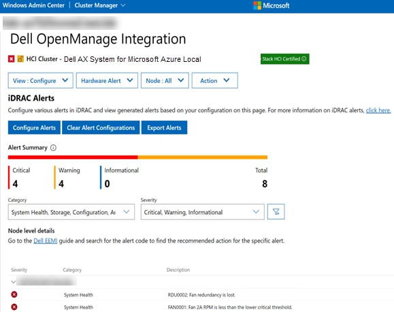Click the iDRAC Alerts heading

tap(31, 98)
